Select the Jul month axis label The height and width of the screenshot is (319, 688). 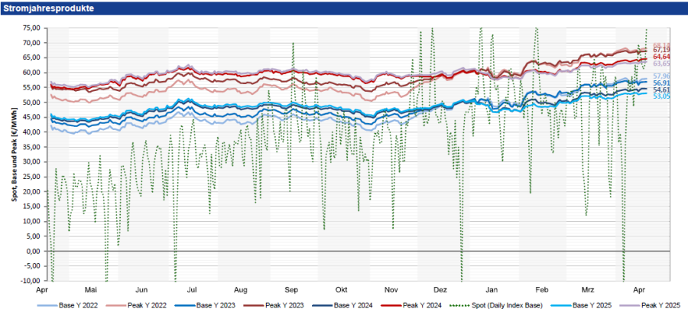192,291
